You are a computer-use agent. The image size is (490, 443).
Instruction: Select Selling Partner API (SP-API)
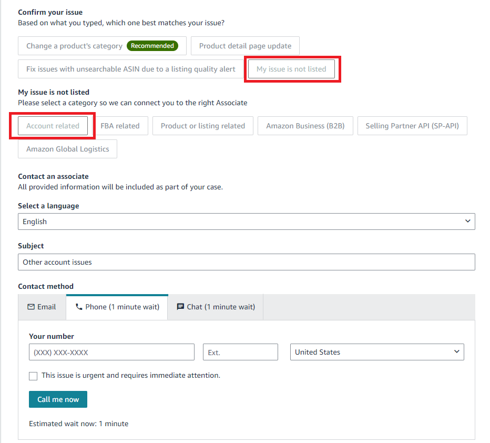(412, 126)
